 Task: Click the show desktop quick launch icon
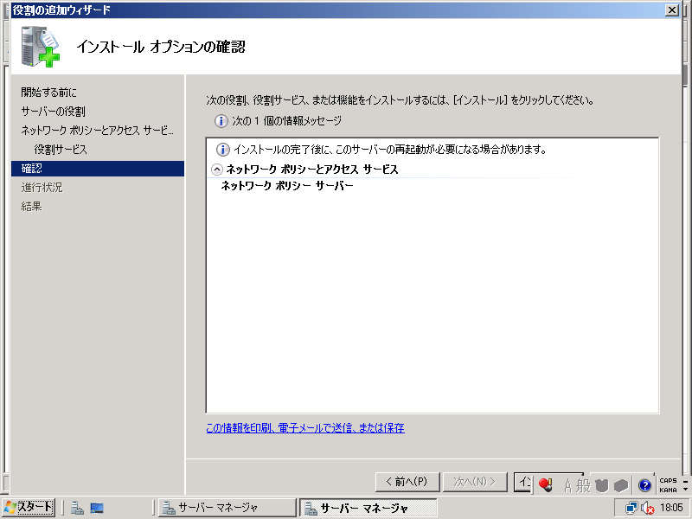(97, 508)
